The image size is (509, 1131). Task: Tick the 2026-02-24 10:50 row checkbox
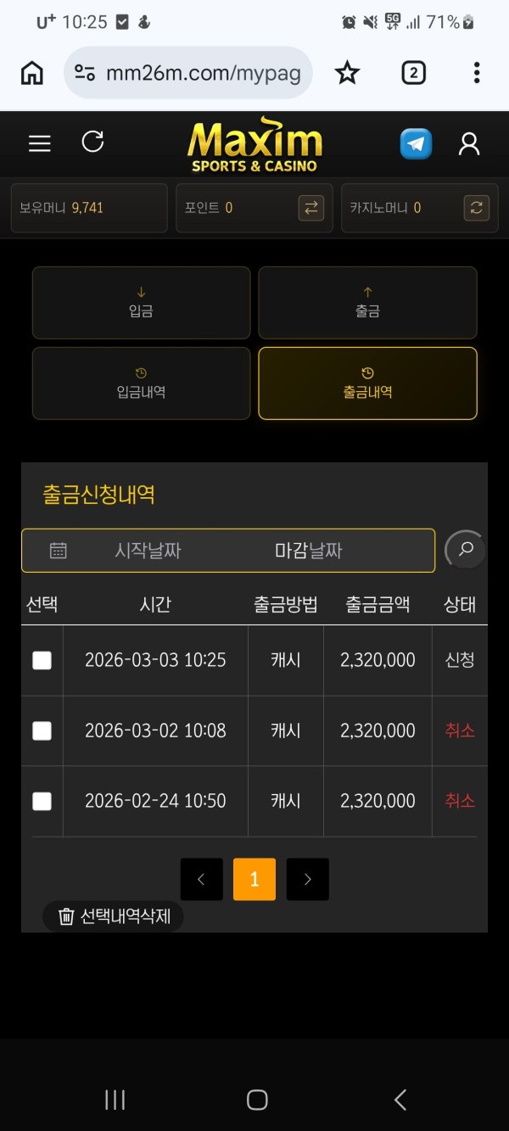pos(42,801)
